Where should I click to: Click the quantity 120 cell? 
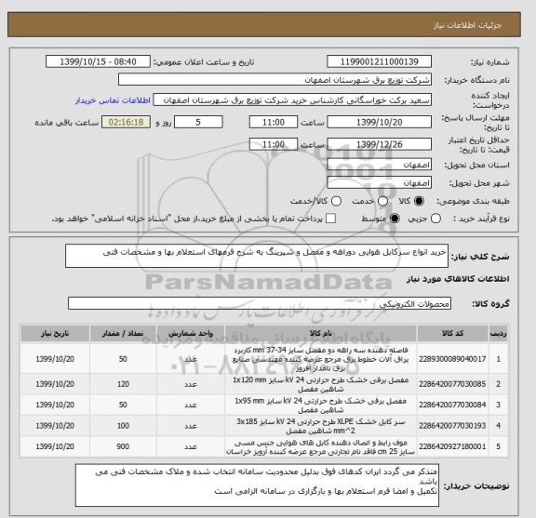[123, 384]
